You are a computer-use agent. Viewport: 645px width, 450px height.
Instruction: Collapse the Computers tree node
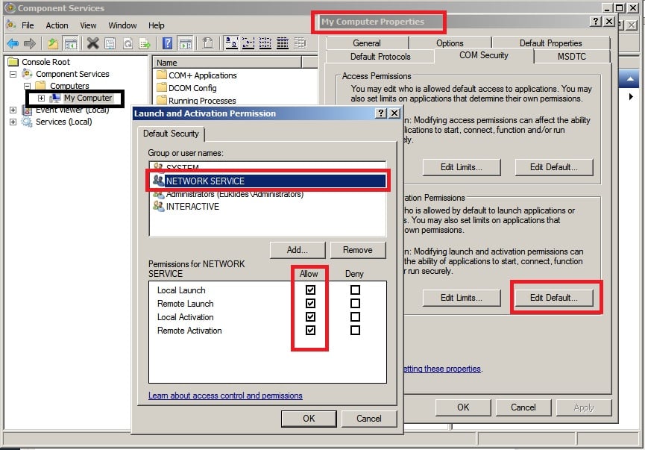[x=27, y=86]
